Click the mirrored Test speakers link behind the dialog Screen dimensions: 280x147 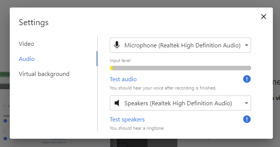[x=58, y=139]
